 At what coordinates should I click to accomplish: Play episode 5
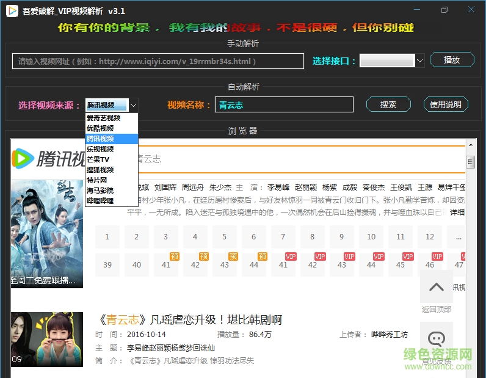(x=225, y=237)
